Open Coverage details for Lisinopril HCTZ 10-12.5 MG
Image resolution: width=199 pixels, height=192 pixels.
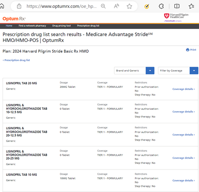click(183, 112)
